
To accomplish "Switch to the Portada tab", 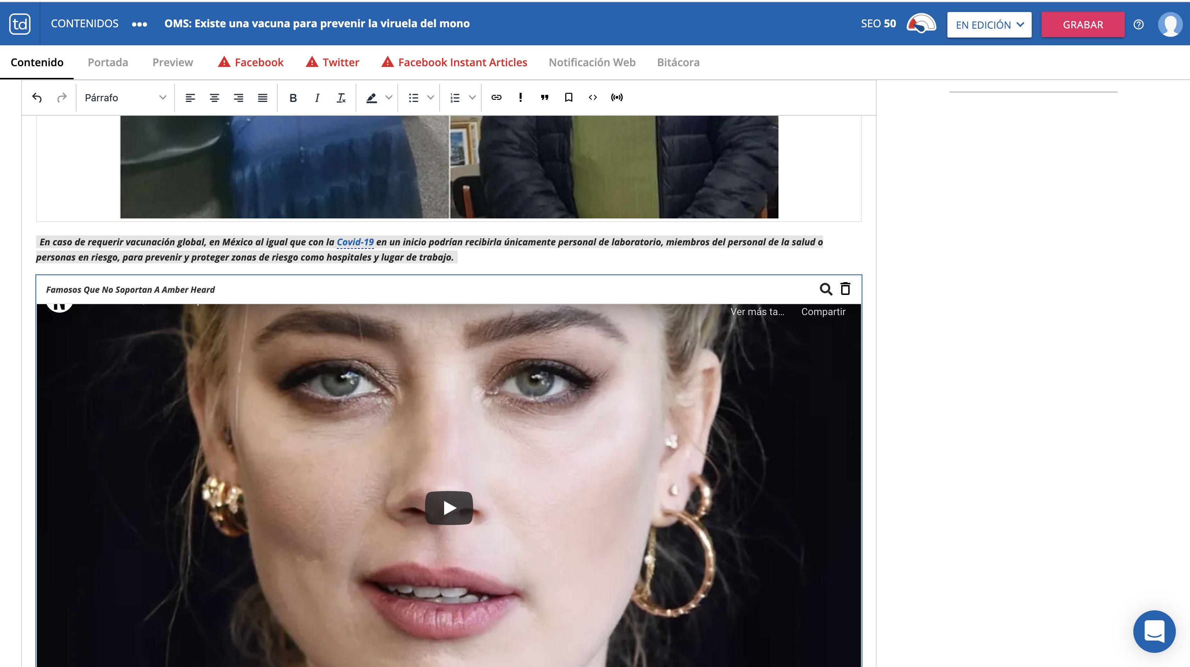I will [108, 62].
